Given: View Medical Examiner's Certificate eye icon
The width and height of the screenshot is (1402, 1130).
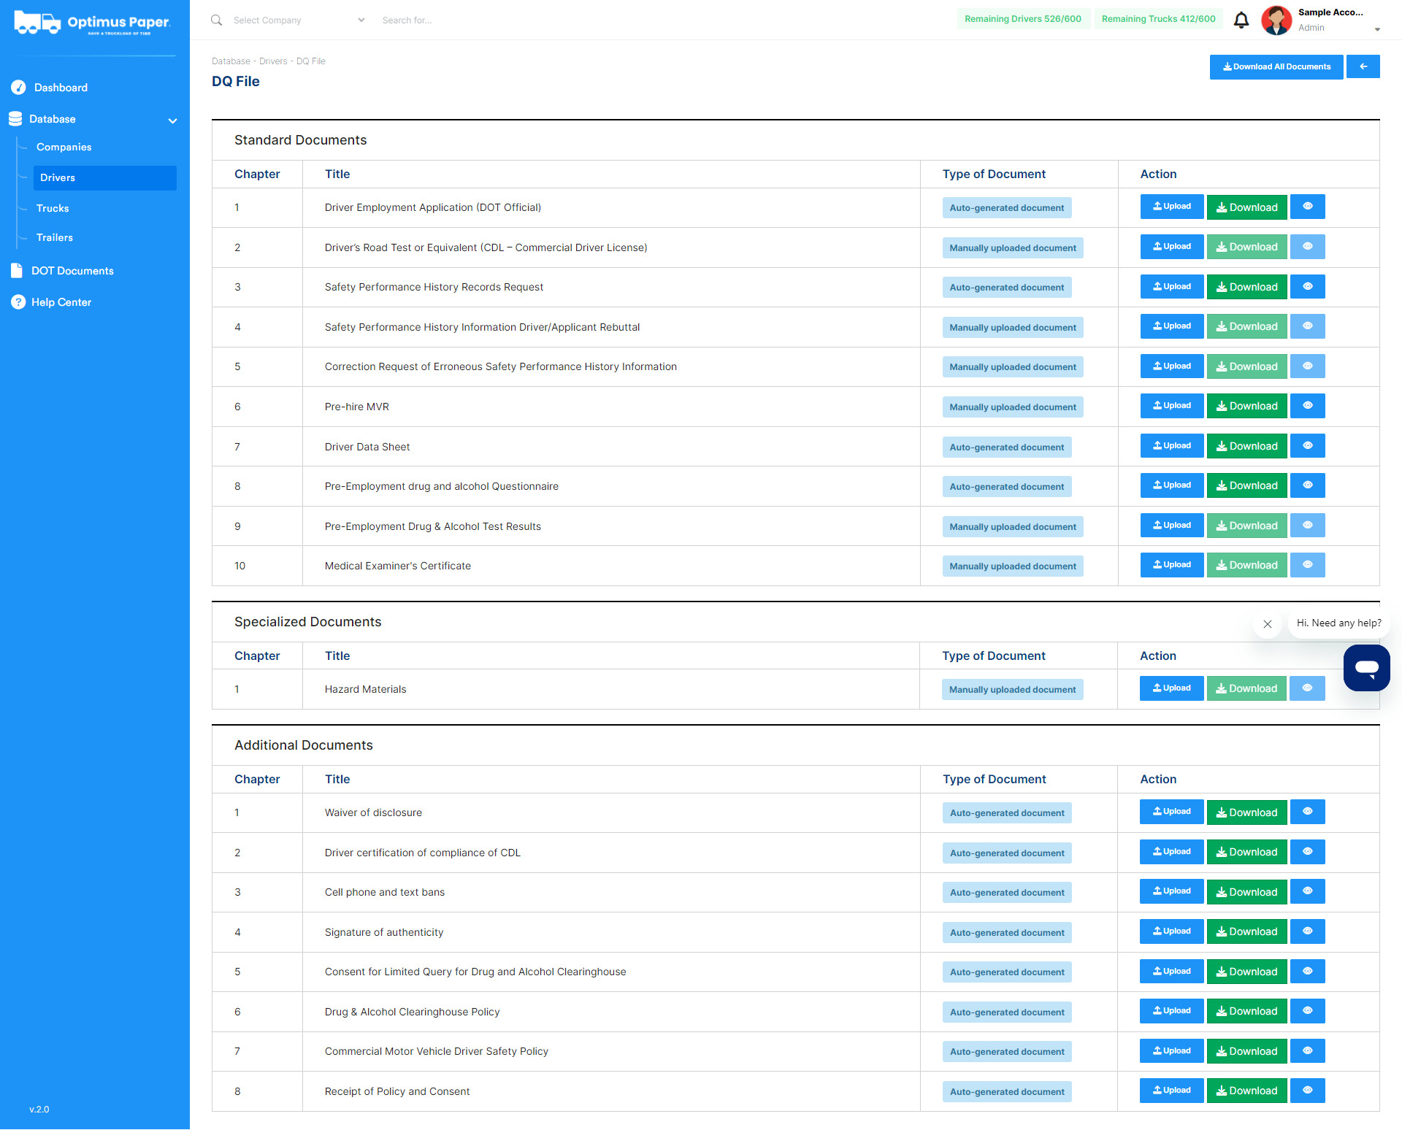Looking at the screenshot, I should pyautogui.click(x=1307, y=565).
